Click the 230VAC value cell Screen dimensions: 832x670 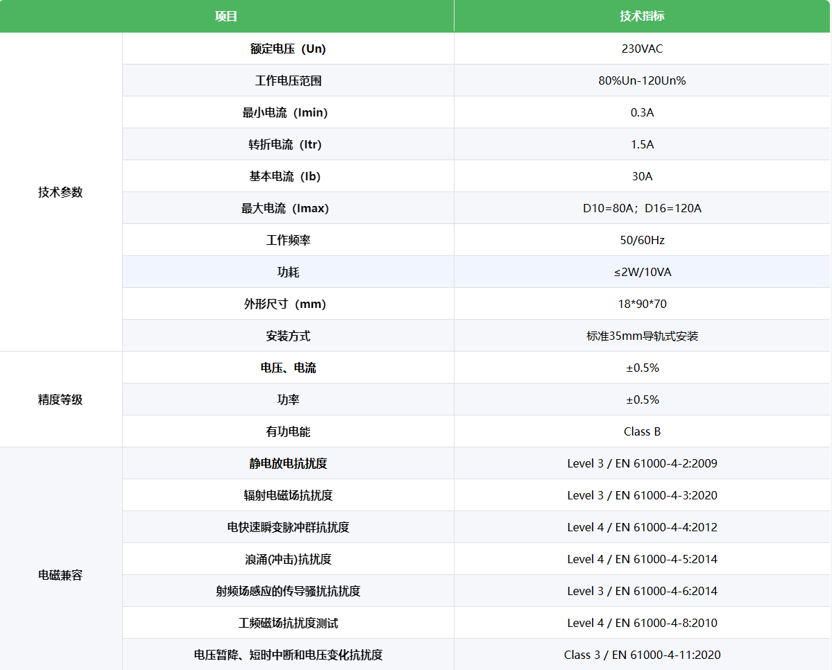(642, 49)
